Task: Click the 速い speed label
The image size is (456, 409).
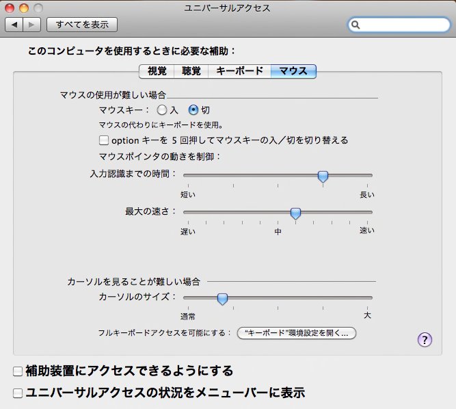Action: tap(367, 230)
